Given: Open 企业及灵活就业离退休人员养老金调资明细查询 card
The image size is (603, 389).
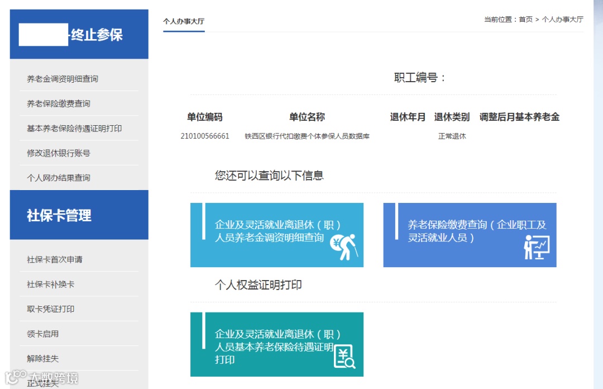Looking at the screenshot, I should [x=277, y=235].
